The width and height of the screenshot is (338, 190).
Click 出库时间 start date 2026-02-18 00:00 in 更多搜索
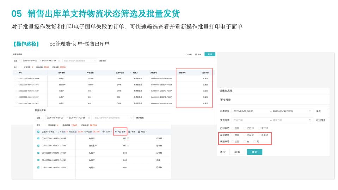pos(244,111)
